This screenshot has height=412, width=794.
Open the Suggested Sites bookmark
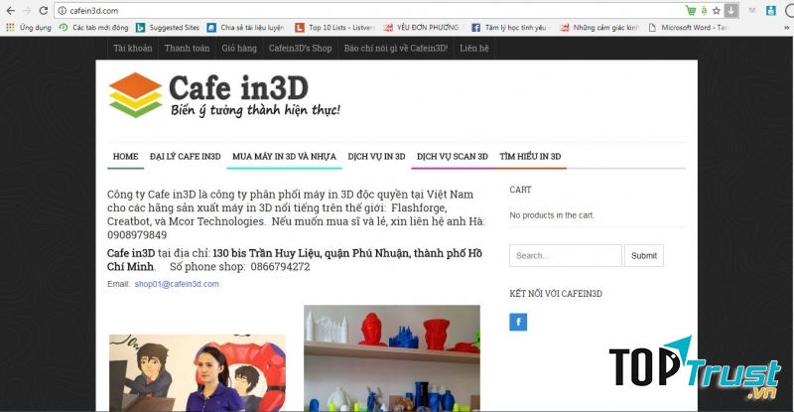pyautogui.click(x=168, y=28)
